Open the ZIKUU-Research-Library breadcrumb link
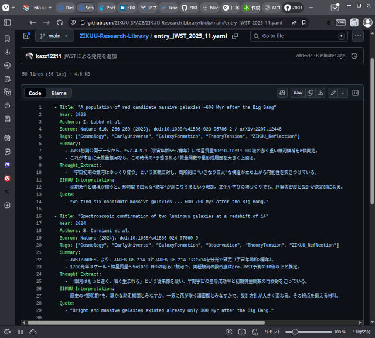375x338 pixels. 113,36
